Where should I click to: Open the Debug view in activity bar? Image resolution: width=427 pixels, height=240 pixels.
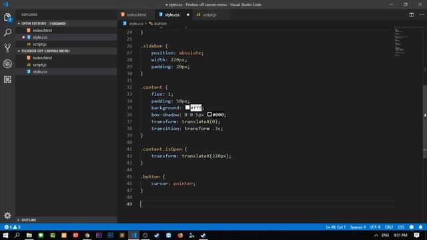point(7,64)
